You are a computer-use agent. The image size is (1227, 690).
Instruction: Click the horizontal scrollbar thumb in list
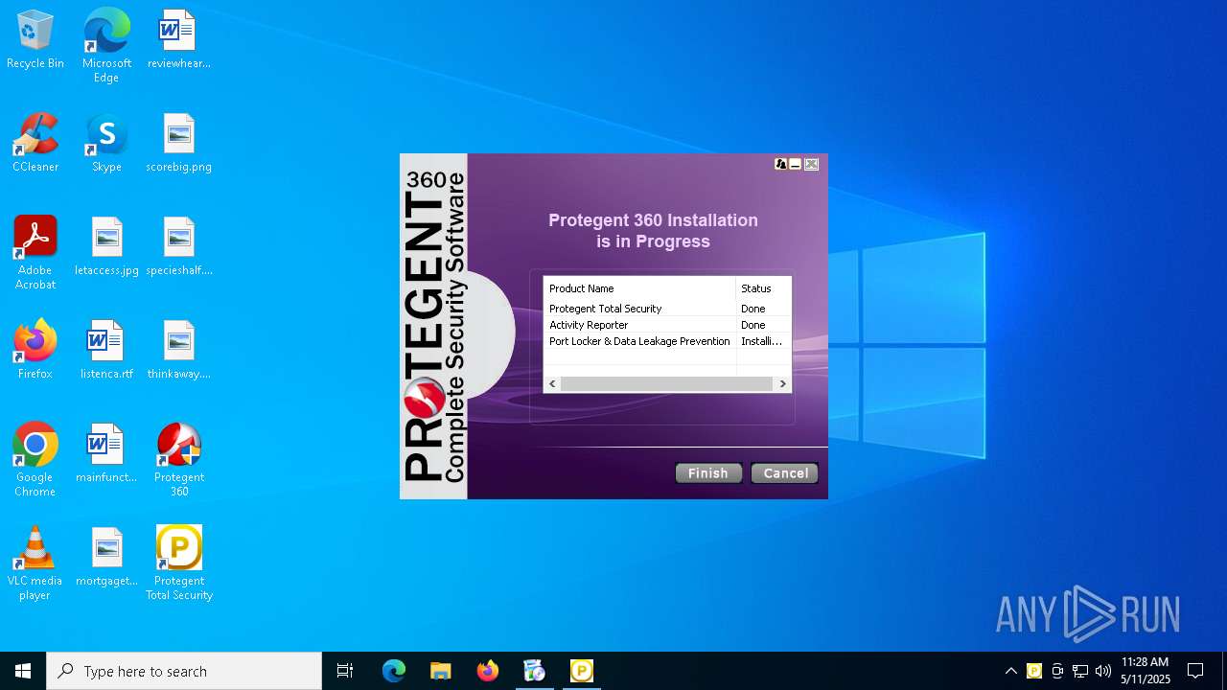coord(666,383)
